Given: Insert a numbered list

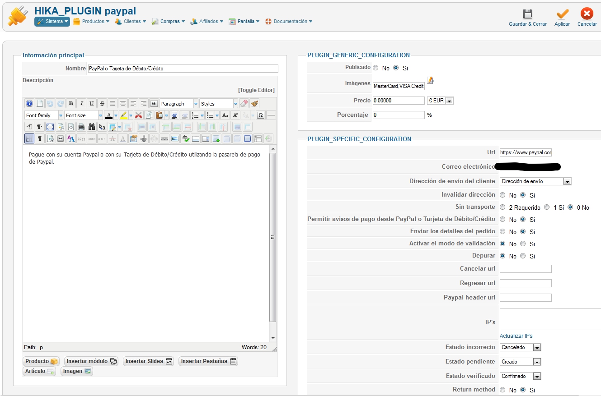Looking at the screenshot, I should coord(195,115).
